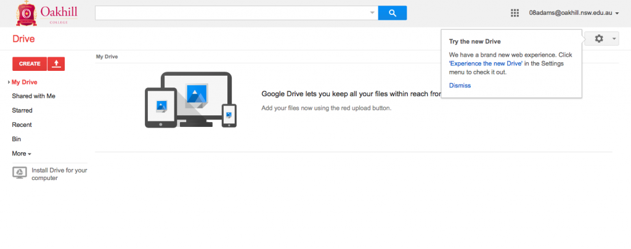
Task: Open account menu for 08adams@oakhill.nsw.edu.au
Action: coord(574,13)
